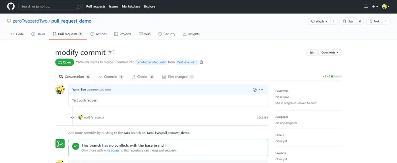Switch to the repository Issues tab
397x163 pixels.
38,34
